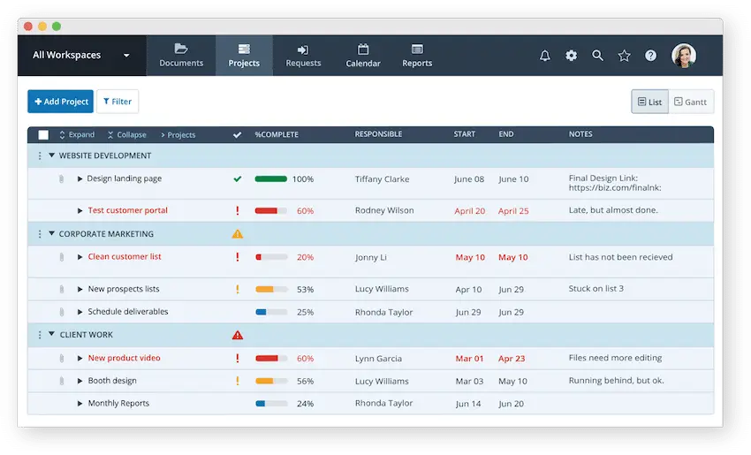Open the help question mark icon
751x455 pixels.
pos(650,56)
